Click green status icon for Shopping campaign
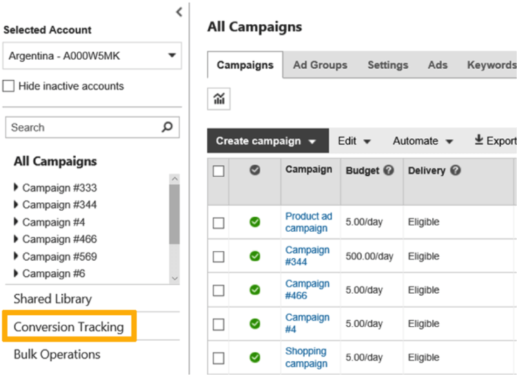 254,358
